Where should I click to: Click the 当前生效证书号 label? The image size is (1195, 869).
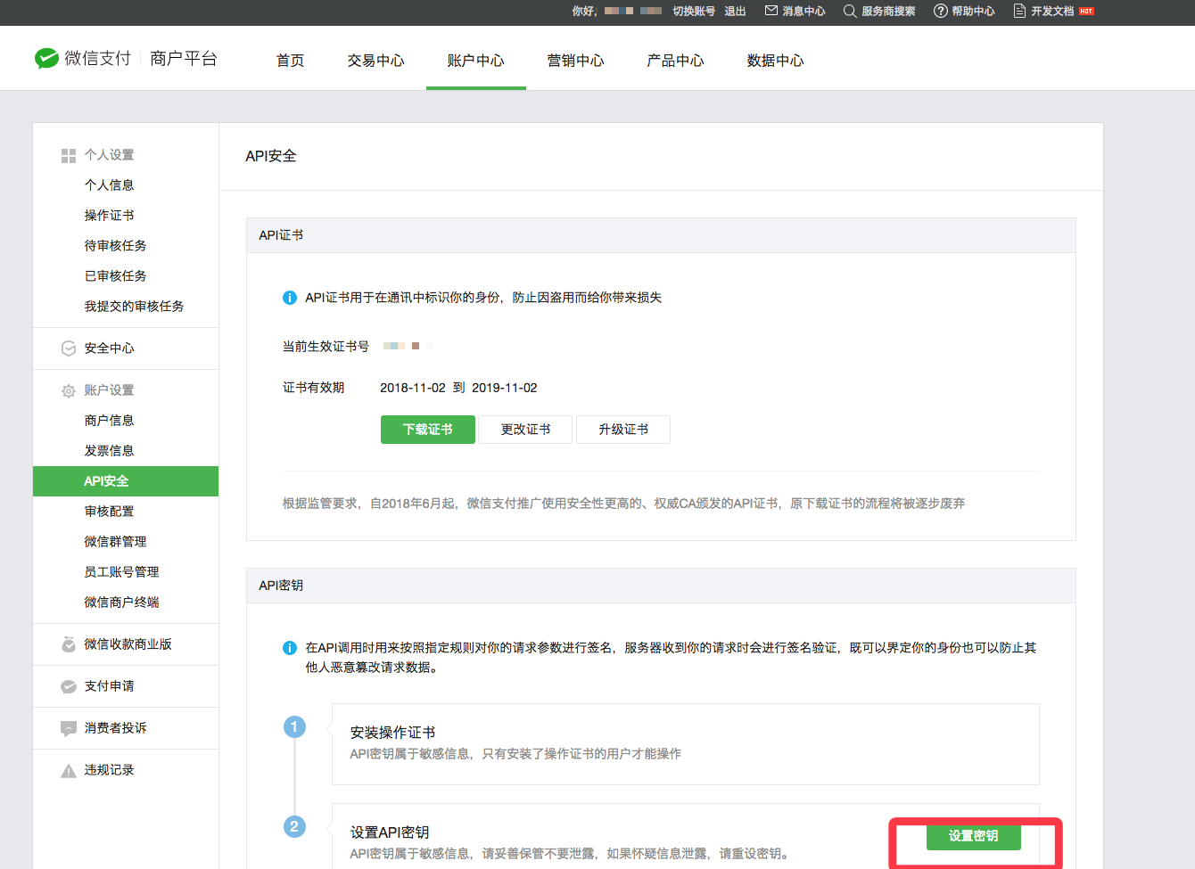(326, 347)
